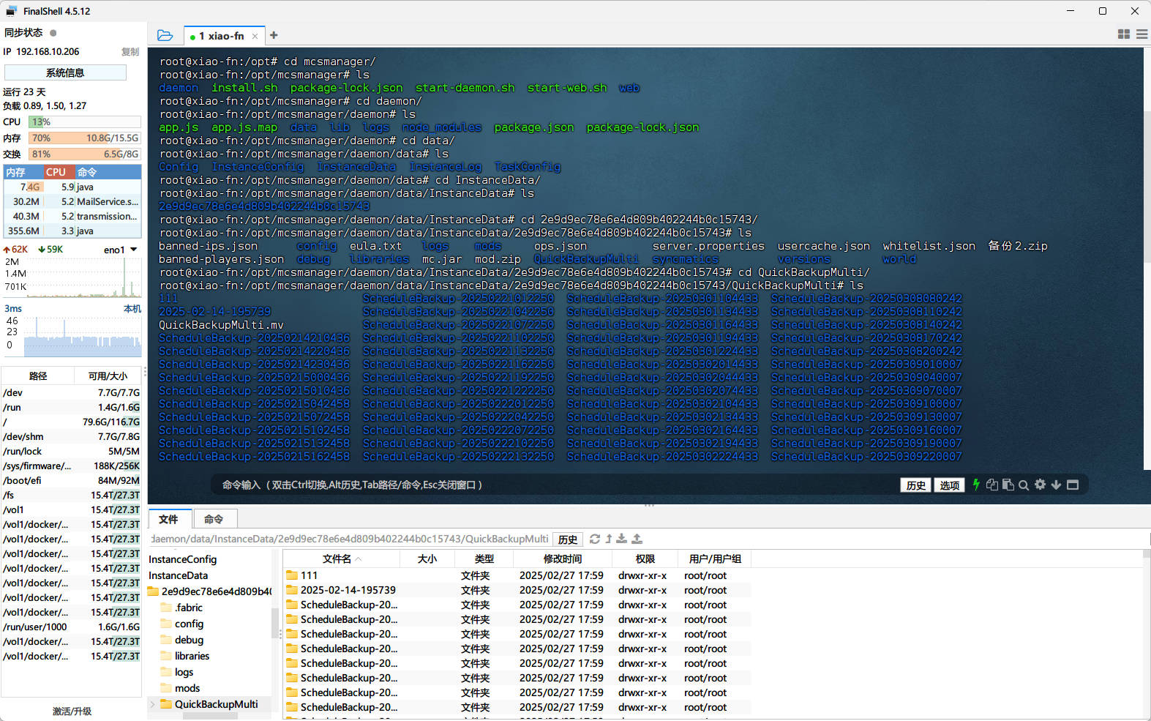Click the sync status indicator dot
Screen dimensions: 1151x721
(x=53, y=32)
